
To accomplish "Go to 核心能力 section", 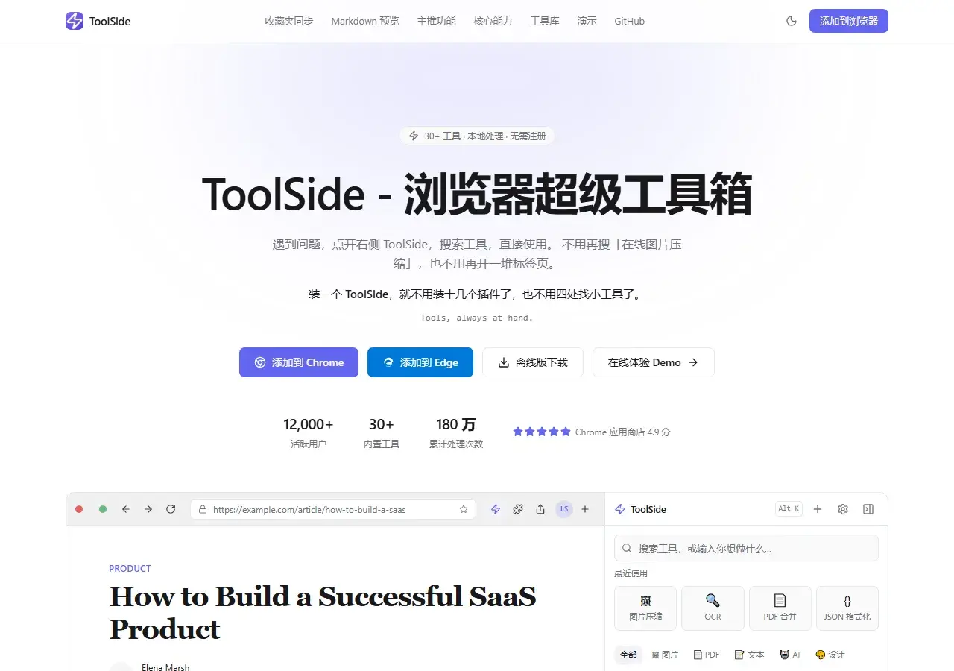I will [x=493, y=21].
